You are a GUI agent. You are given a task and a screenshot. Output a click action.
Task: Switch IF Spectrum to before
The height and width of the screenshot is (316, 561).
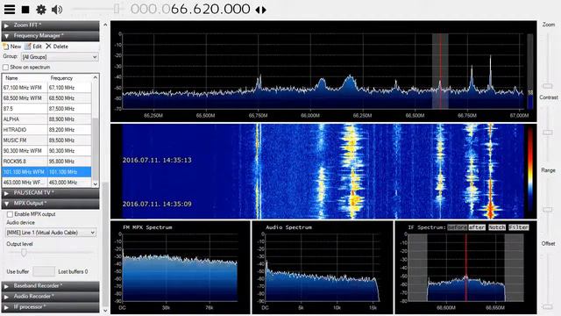click(458, 227)
